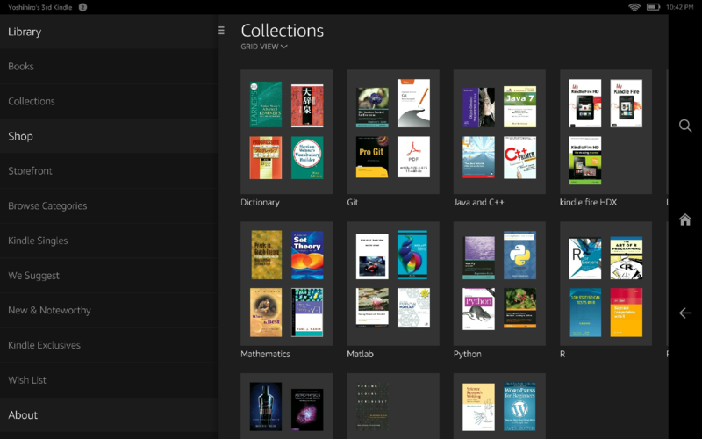Tap the back arrow icon
Viewport: 702px width, 439px height.
tap(685, 313)
